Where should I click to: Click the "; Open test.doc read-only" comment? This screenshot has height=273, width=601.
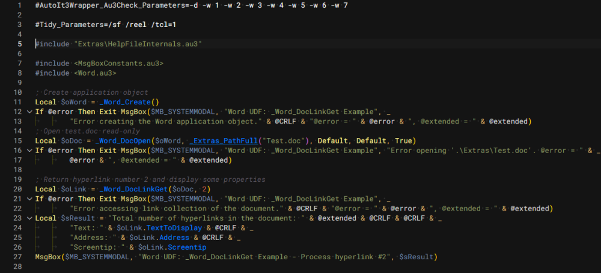[87, 131]
